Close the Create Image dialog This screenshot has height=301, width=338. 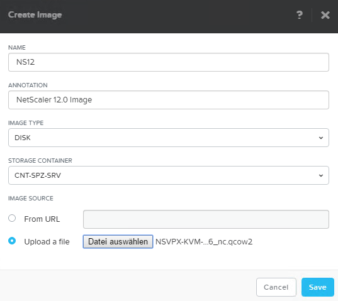pos(325,15)
